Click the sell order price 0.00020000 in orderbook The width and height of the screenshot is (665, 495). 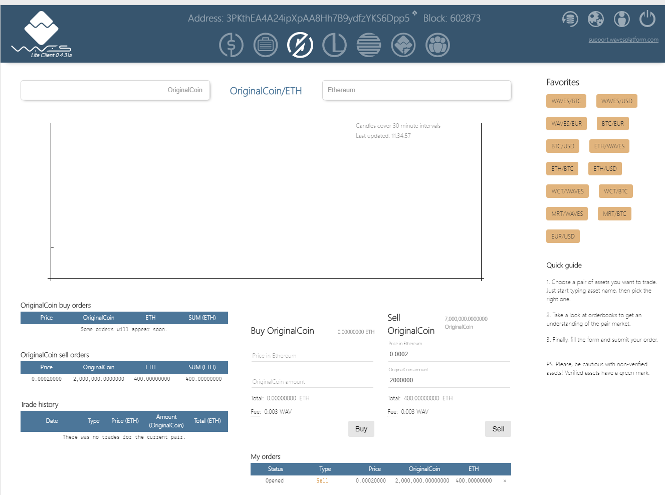coord(47,379)
